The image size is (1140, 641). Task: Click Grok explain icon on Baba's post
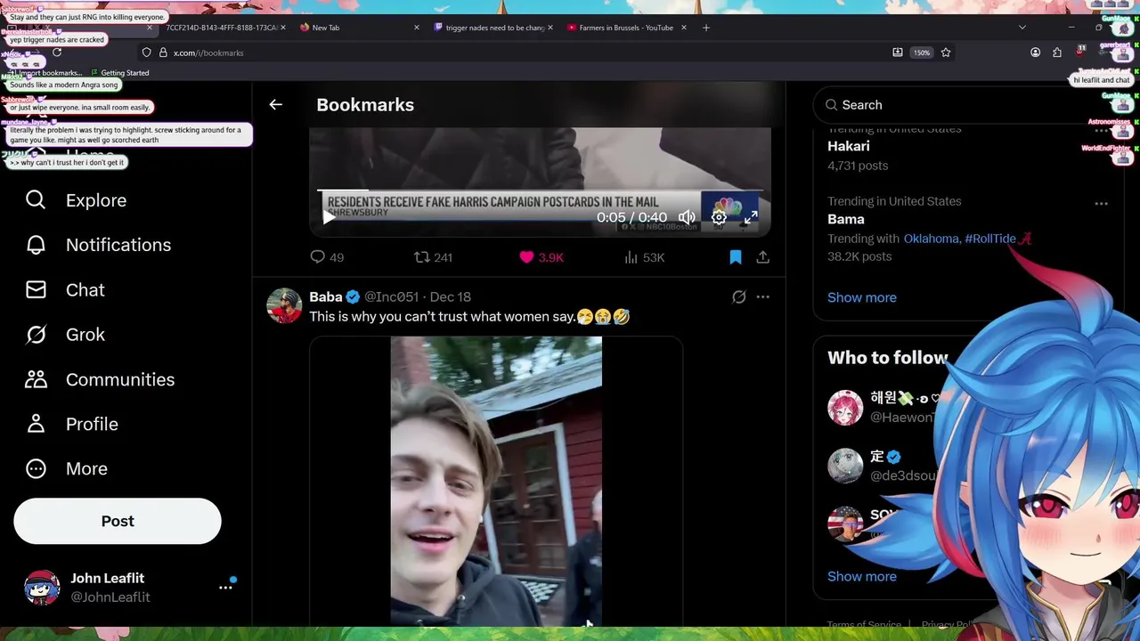[x=738, y=296]
